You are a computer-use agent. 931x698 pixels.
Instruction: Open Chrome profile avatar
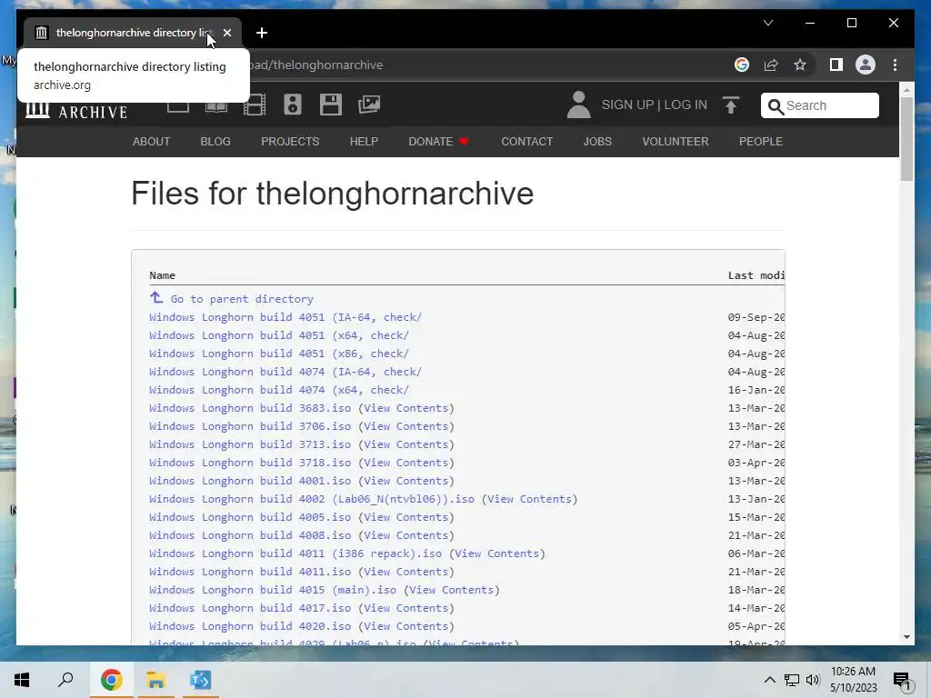[866, 65]
